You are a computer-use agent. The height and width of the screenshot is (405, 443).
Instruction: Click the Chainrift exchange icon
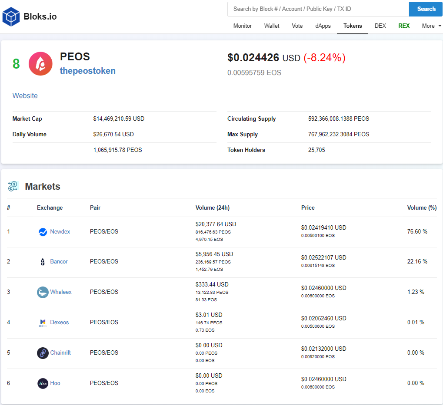[43, 353]
